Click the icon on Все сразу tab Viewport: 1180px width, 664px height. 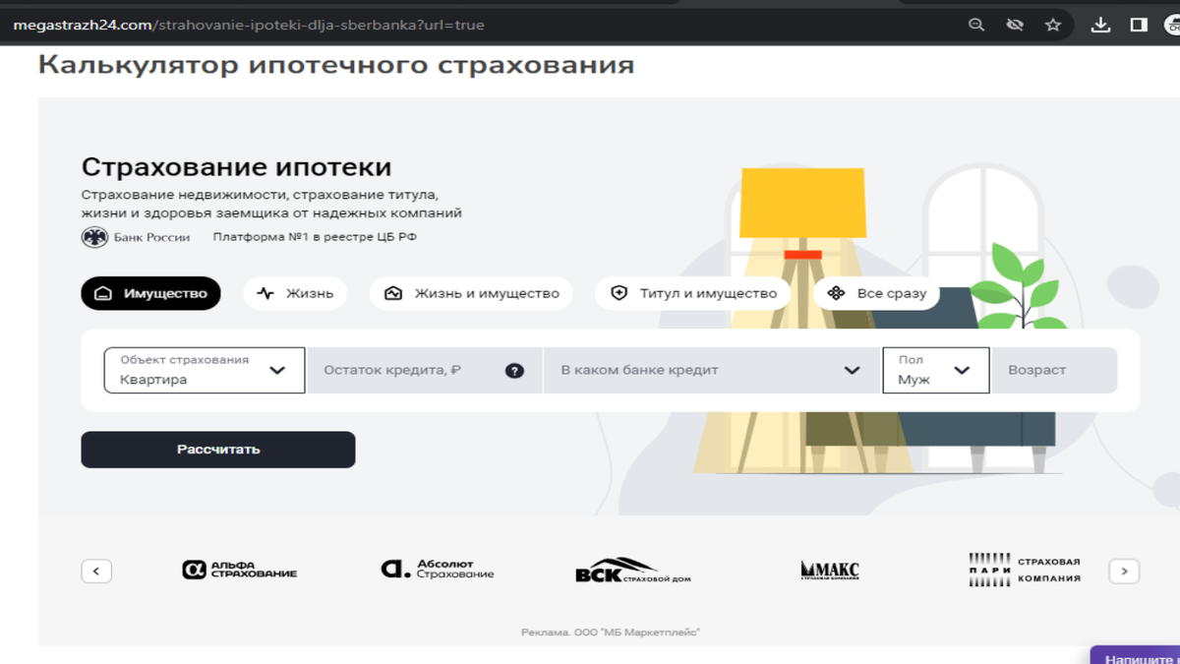[836, 293]
